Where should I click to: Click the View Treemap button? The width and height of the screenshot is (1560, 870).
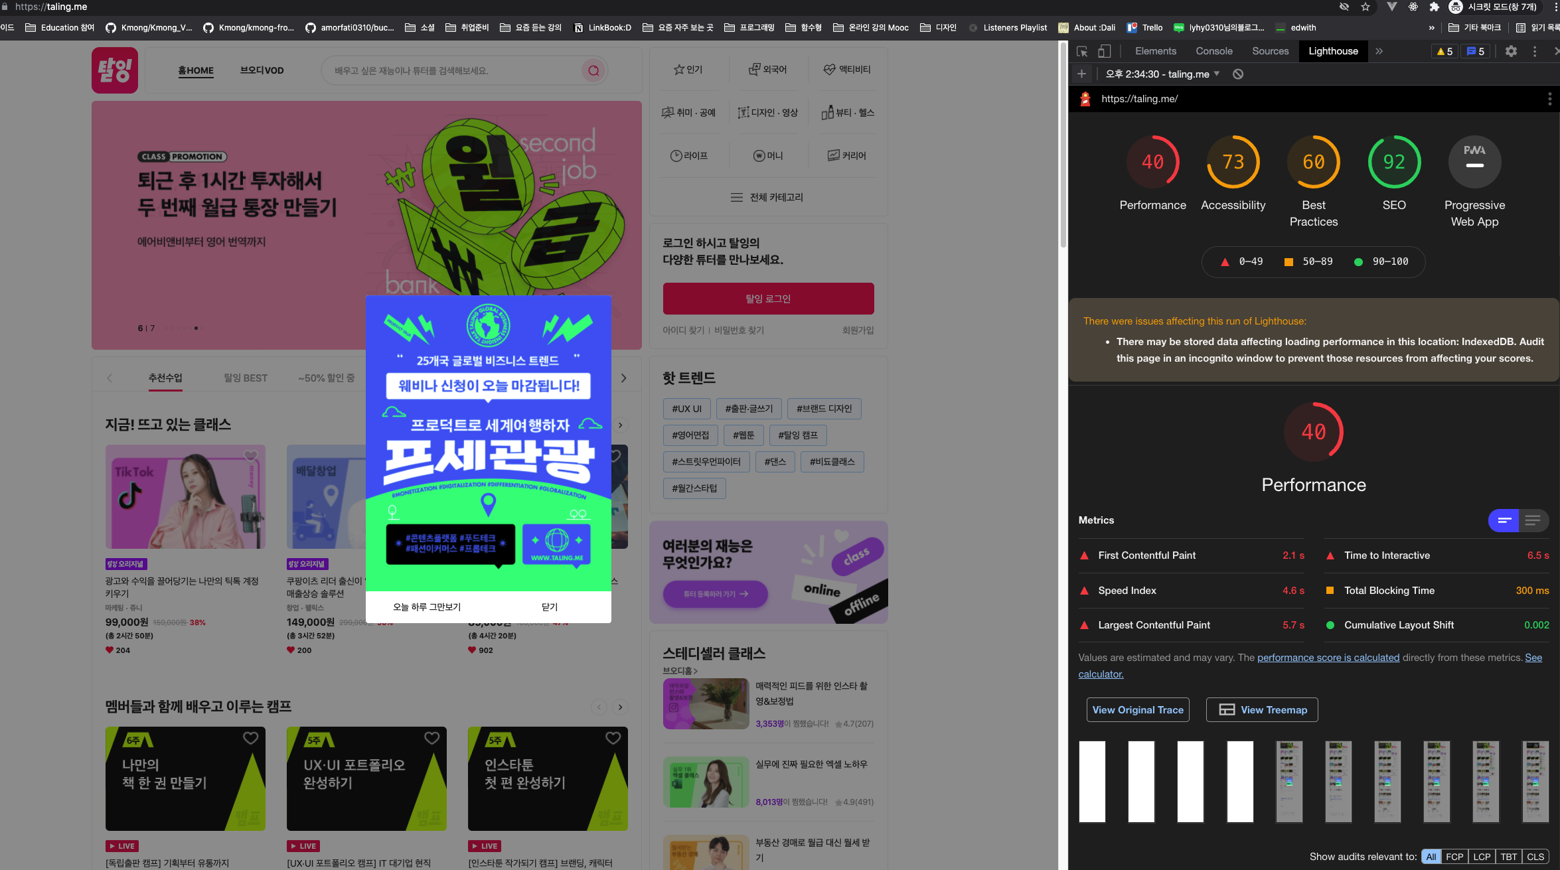(1262, 709)
